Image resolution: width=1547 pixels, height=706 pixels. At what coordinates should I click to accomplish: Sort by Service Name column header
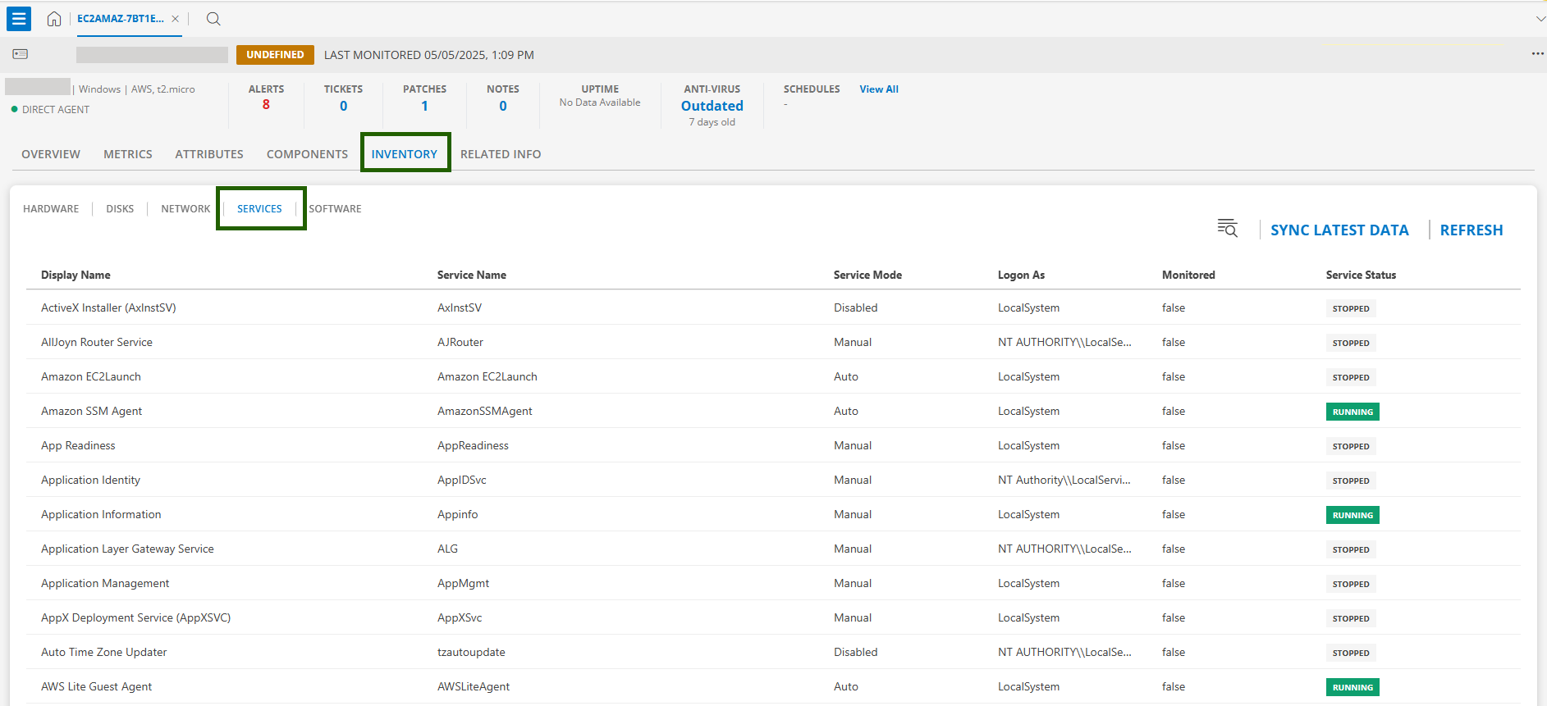pos(472,275)
